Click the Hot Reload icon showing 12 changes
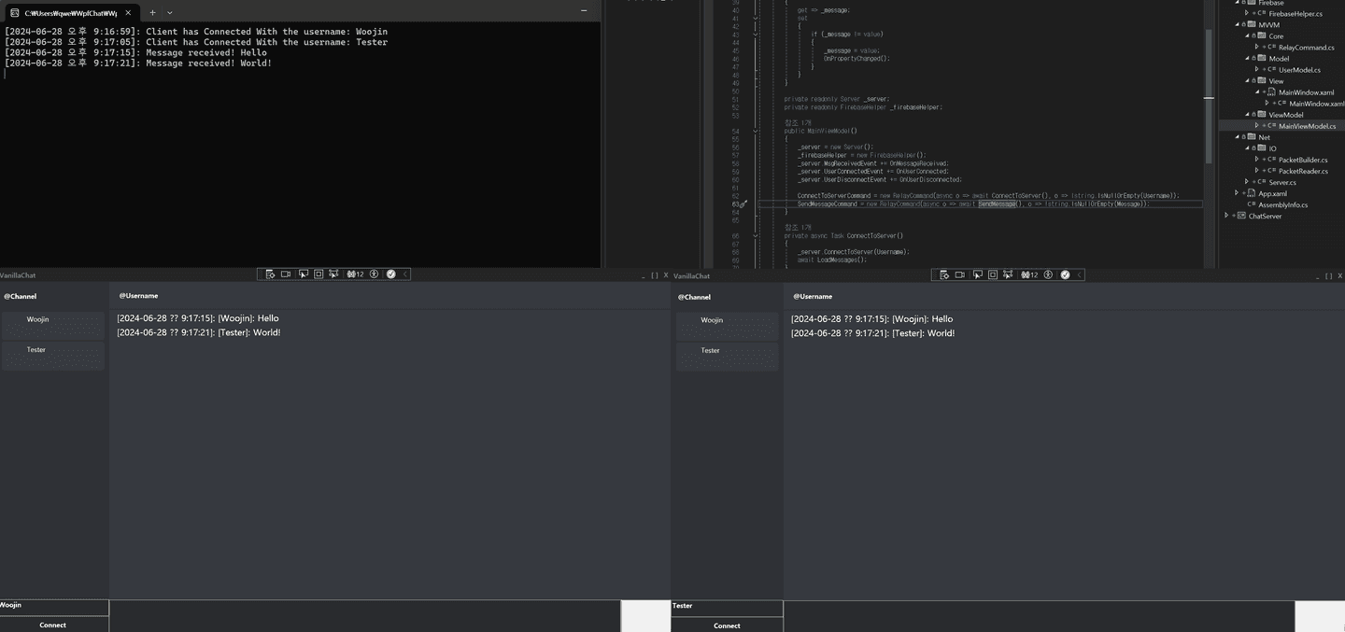This screenshot has width=1345, height=632. tap(353, 274)
